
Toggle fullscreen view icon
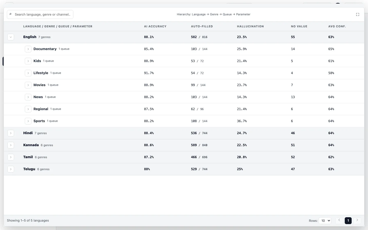click(358, 15)
